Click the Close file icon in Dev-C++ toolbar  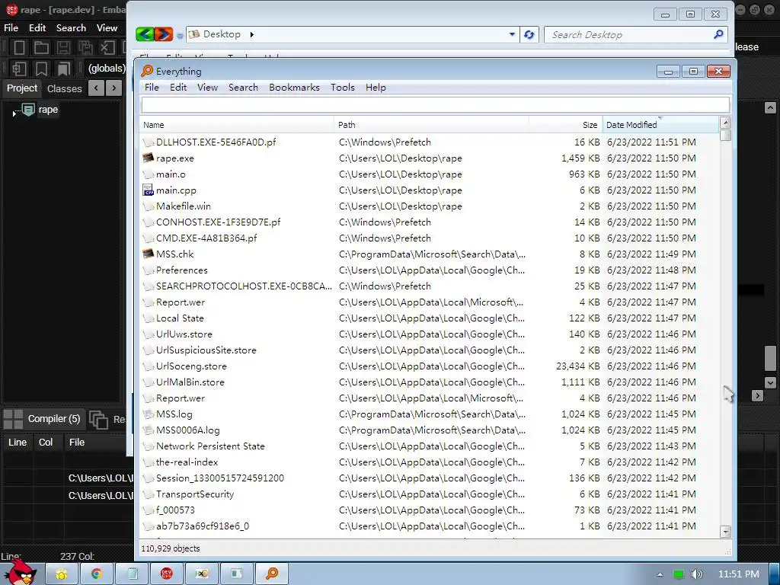[107, 47]
